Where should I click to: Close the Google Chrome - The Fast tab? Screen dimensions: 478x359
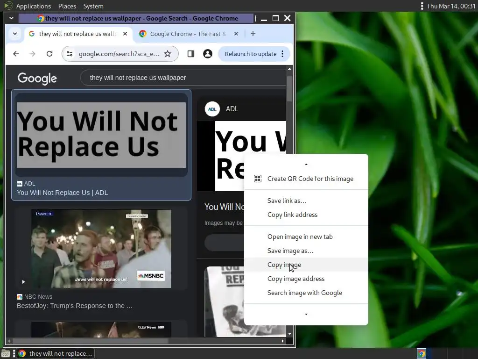pyautogui.click(x=236, y=34)
